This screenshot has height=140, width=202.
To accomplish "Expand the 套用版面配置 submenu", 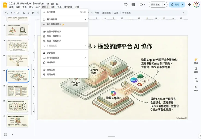I will pos(85,58).
